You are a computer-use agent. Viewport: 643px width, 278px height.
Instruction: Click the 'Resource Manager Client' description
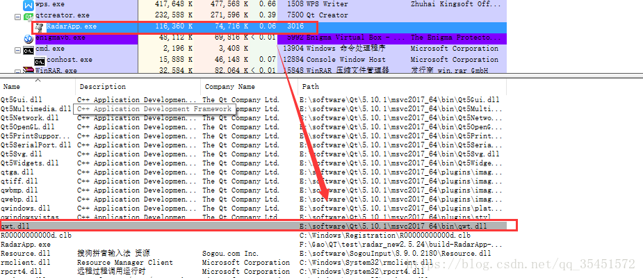(125, 262)
